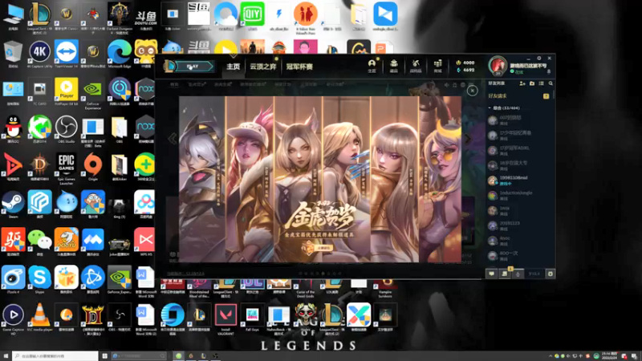The width and height of the screenshot is (642, 361).
Task: Open the chat bubble icon at the bottom
Action: 491,274
